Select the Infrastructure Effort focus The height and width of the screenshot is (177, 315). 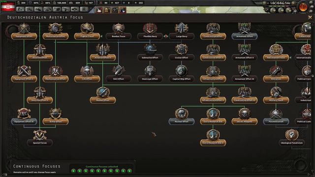213,79
